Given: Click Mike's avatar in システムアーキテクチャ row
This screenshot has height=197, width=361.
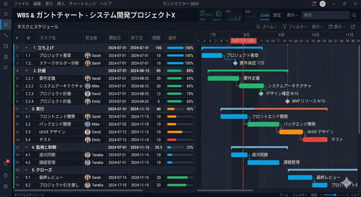Looking at the screenshot, I should tap(87, 86).
